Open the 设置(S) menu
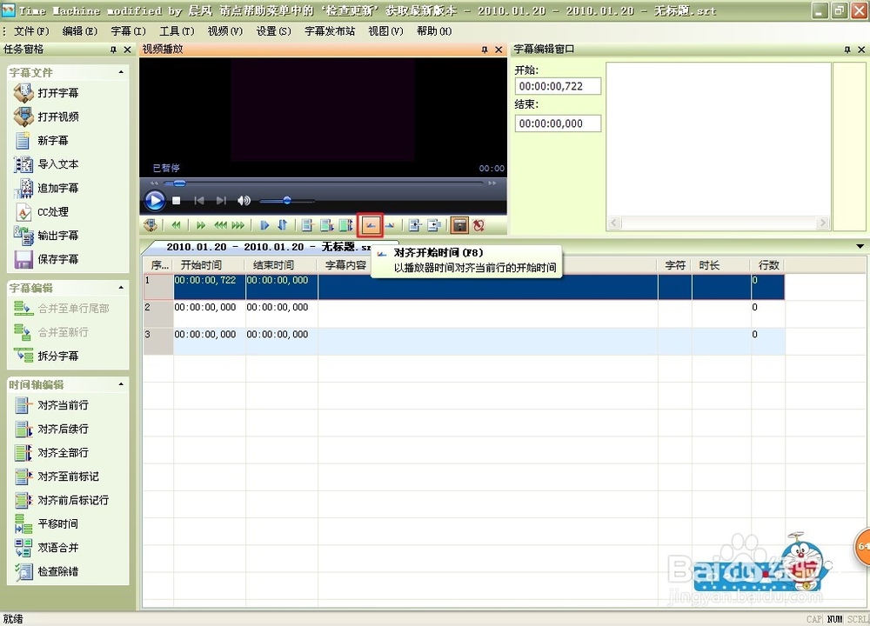The width and height of the screenshot is (870, 626). [273, 31]
